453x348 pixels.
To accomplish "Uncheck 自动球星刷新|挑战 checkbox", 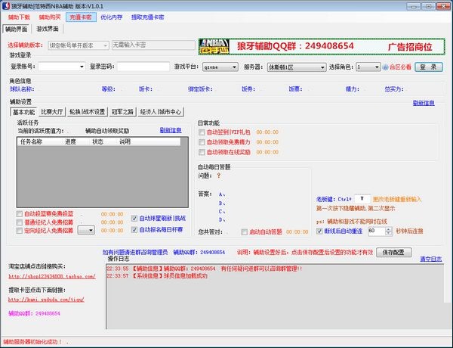I will pyautogui.click(x=134, y=219).
